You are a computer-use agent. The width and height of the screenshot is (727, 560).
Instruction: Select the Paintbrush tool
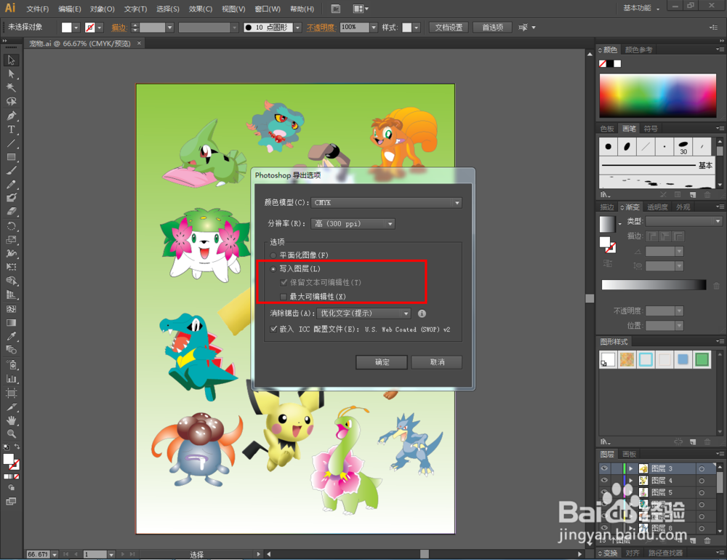tap(11, 170)
